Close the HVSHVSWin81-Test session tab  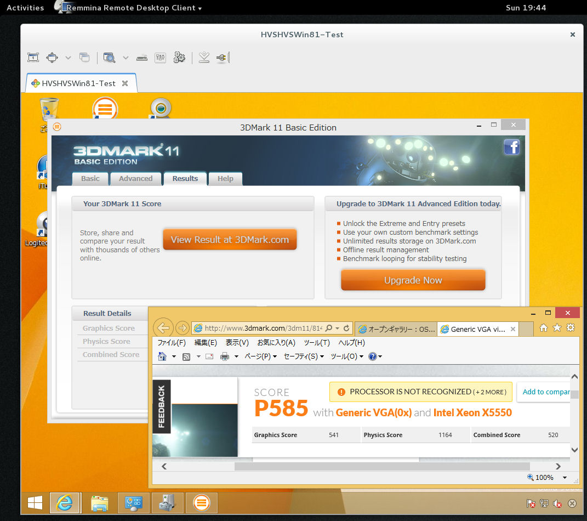(x=125, y=83)
